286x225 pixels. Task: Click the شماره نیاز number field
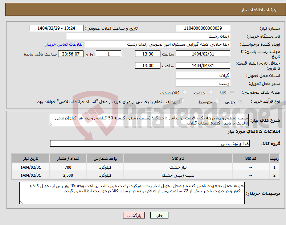(x=203, y=28)
